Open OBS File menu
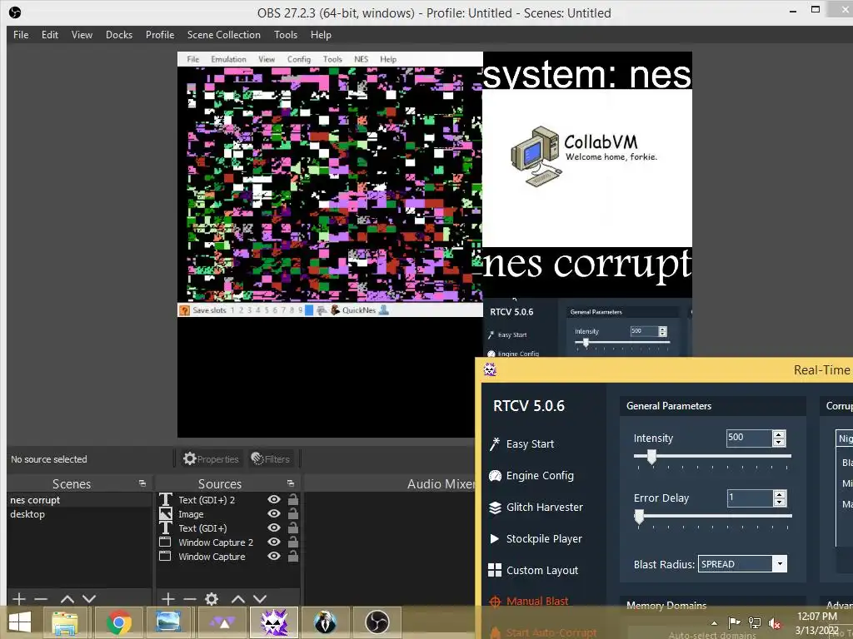The height and width of the screenshot is (639, 853). (x=21, y=35)
